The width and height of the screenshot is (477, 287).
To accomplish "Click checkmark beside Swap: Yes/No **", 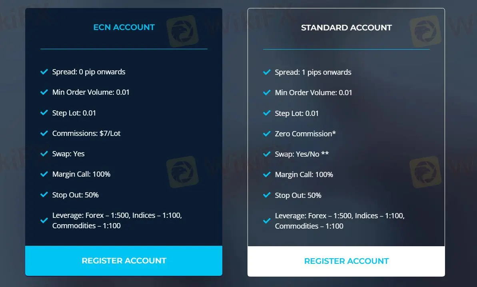I will [x=267, y=154].
